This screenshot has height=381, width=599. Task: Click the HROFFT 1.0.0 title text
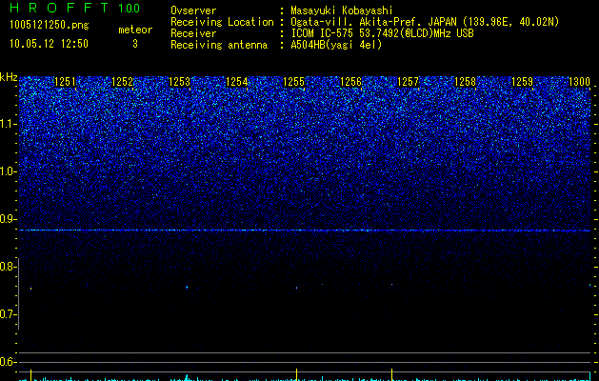pos(75,8)
